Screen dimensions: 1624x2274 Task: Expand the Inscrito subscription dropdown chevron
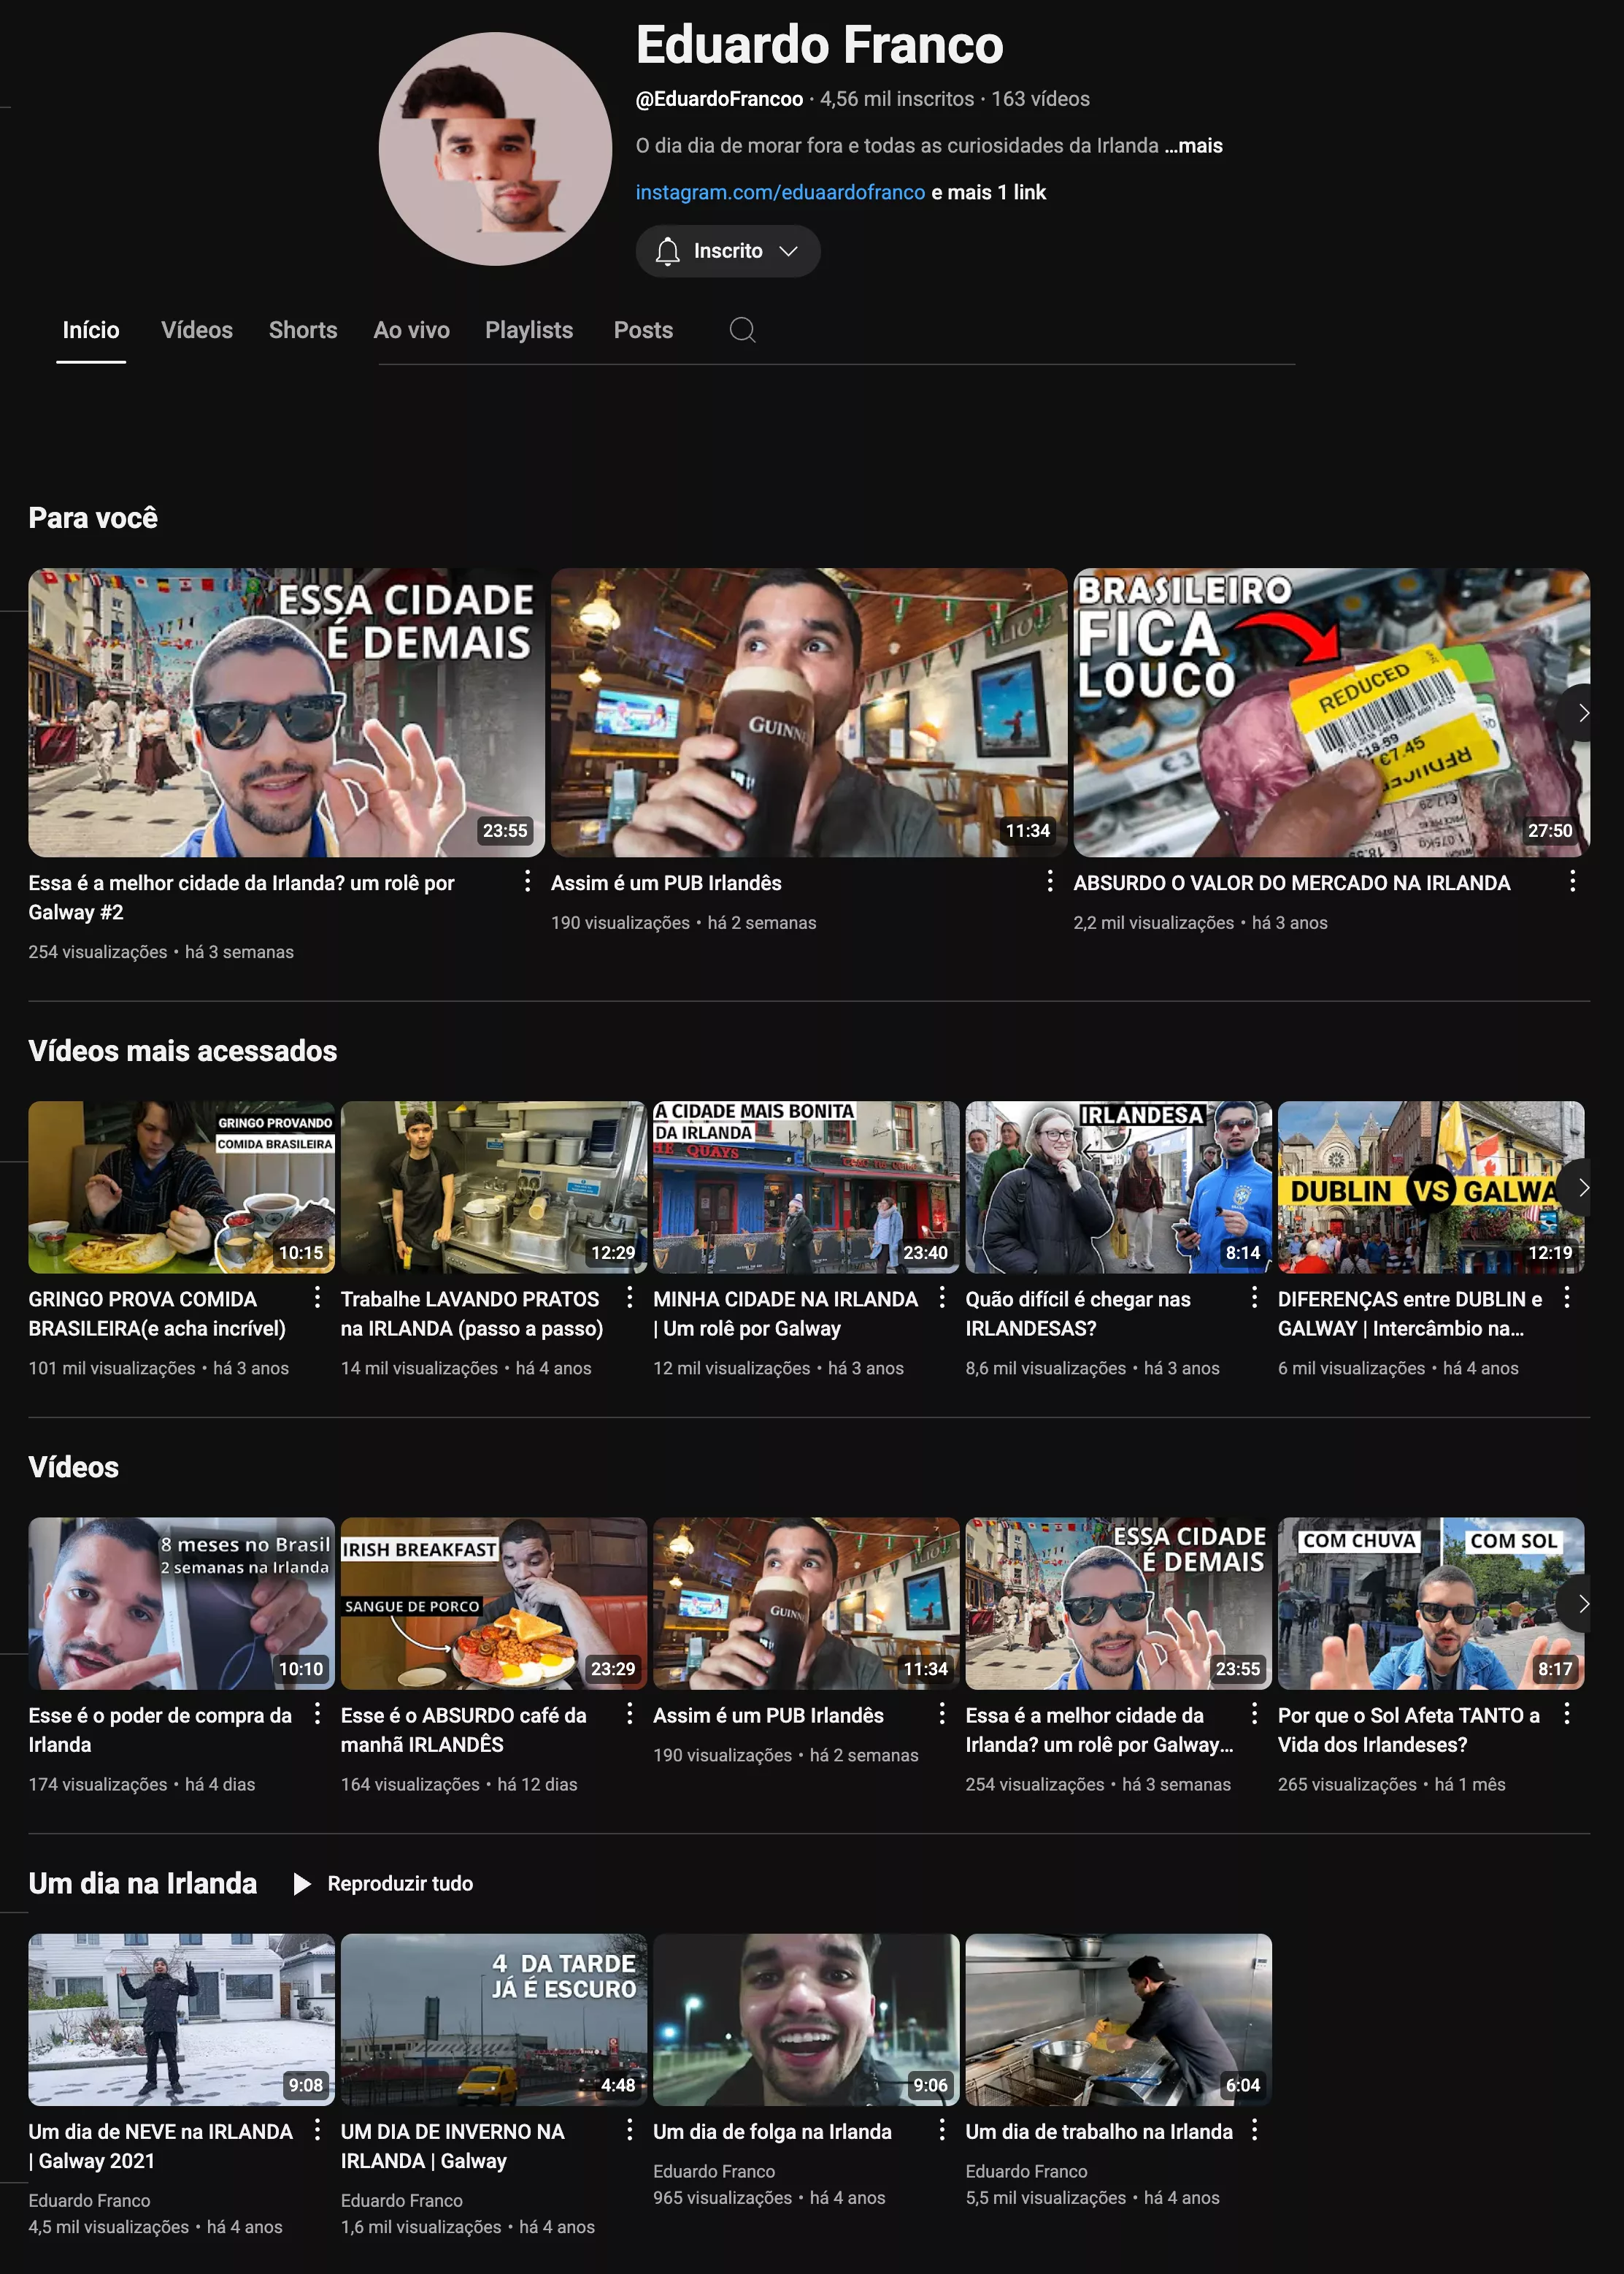pyautogui.click(x=789, y=251)
